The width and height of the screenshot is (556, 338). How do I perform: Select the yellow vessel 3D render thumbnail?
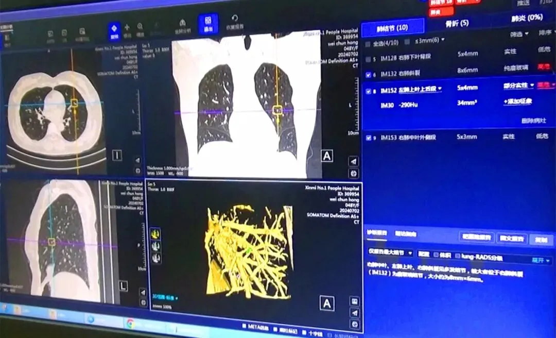pyautogui.click(x=155, y=233)
